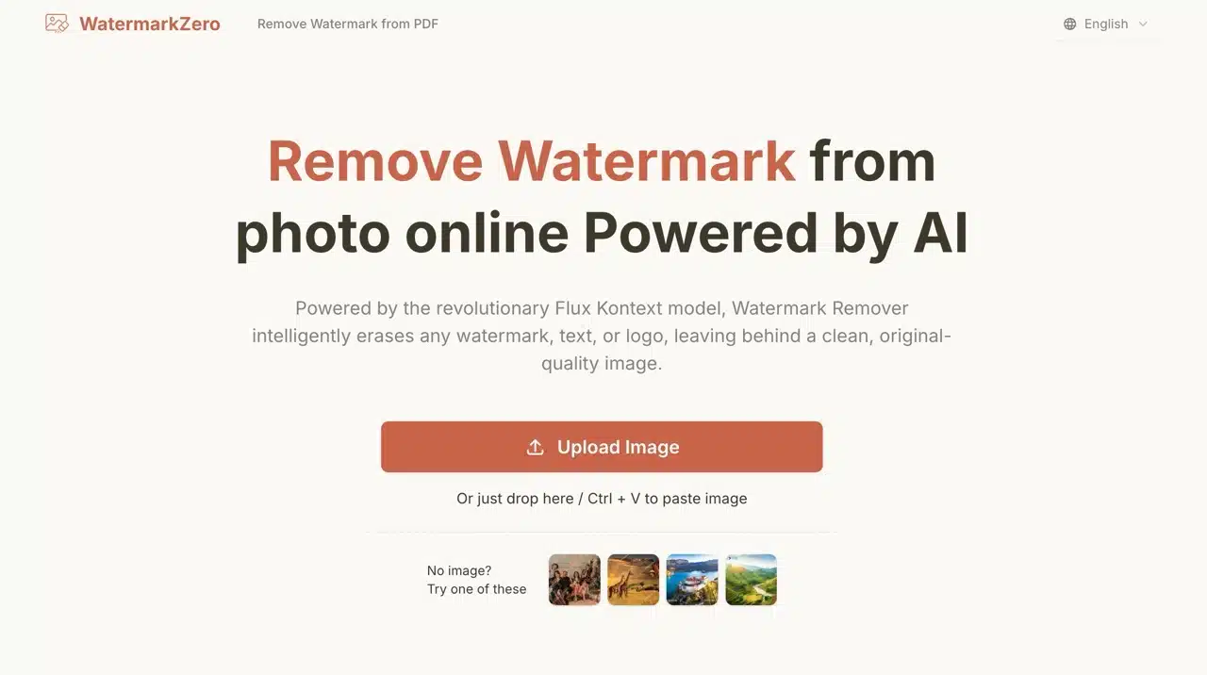This screenshot has height=675, width=1207.
Task: Click the upload arrow icon
Action: (535, 447)
